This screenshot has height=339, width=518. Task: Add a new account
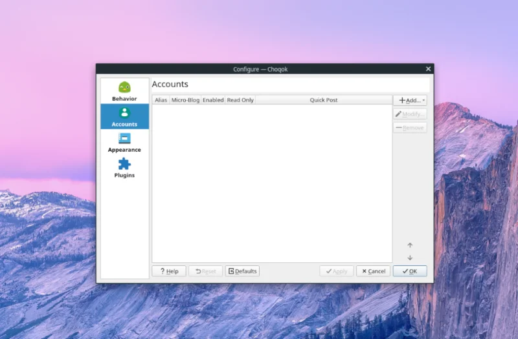(x=410, y=100)
